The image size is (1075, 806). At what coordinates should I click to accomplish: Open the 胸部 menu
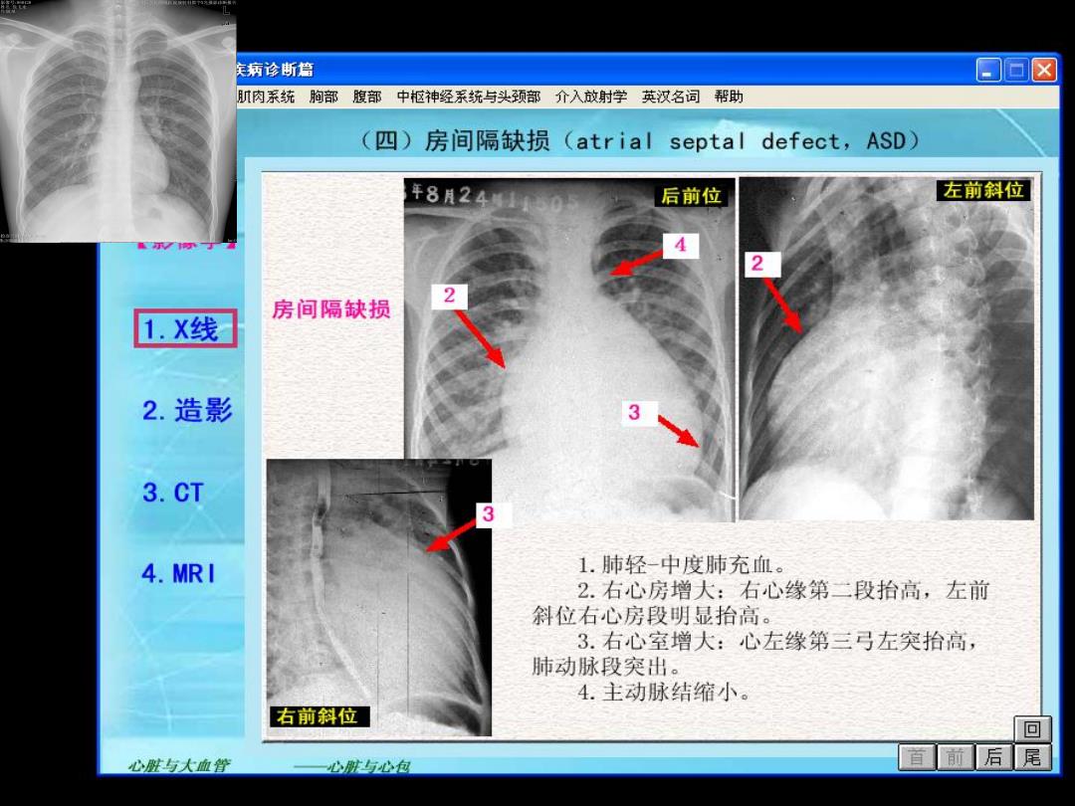coord(323,97)
